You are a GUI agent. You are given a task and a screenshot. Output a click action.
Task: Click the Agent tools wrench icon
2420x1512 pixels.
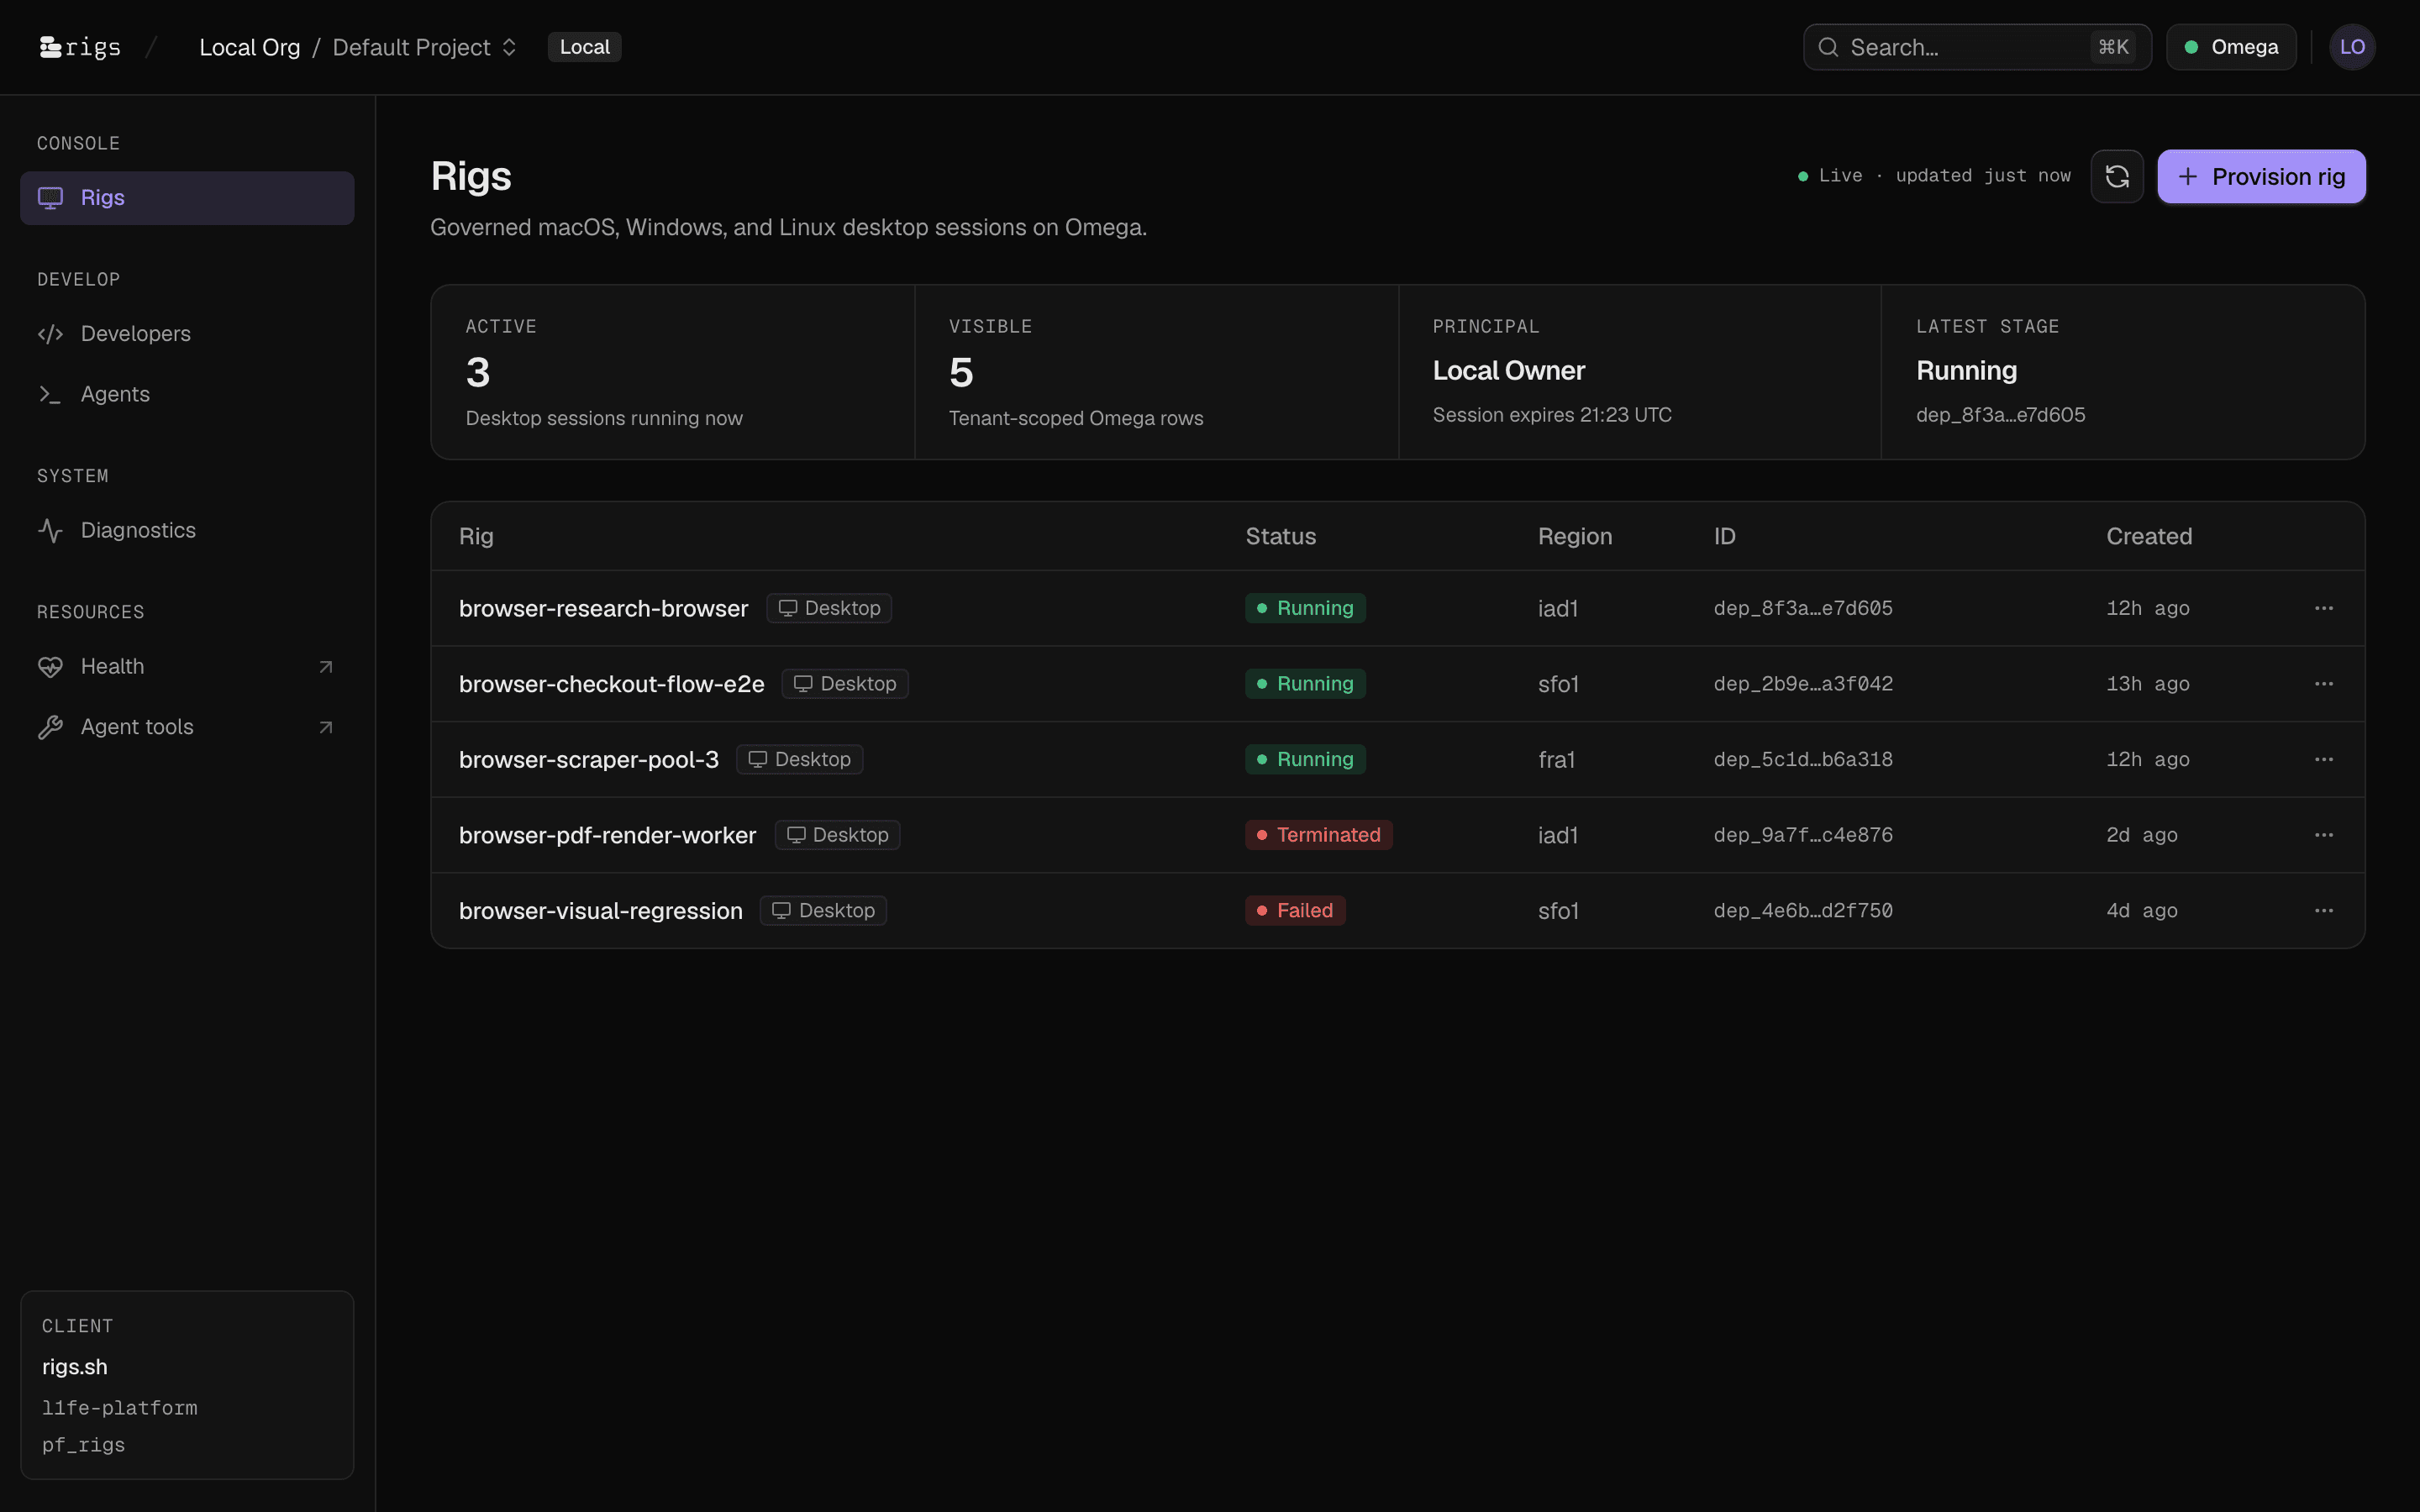[x=50, y=727]
